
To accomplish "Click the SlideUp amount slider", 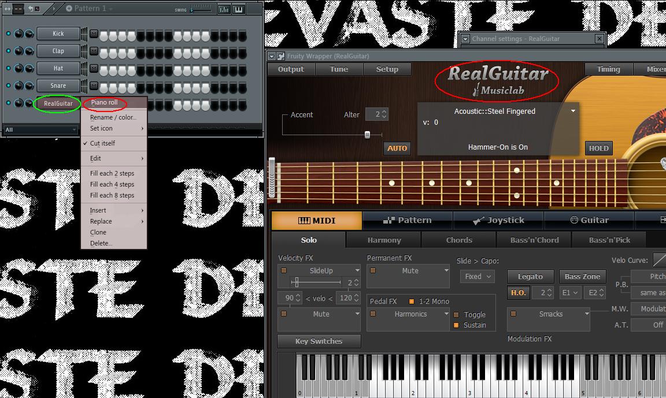I will coord(316,282).
